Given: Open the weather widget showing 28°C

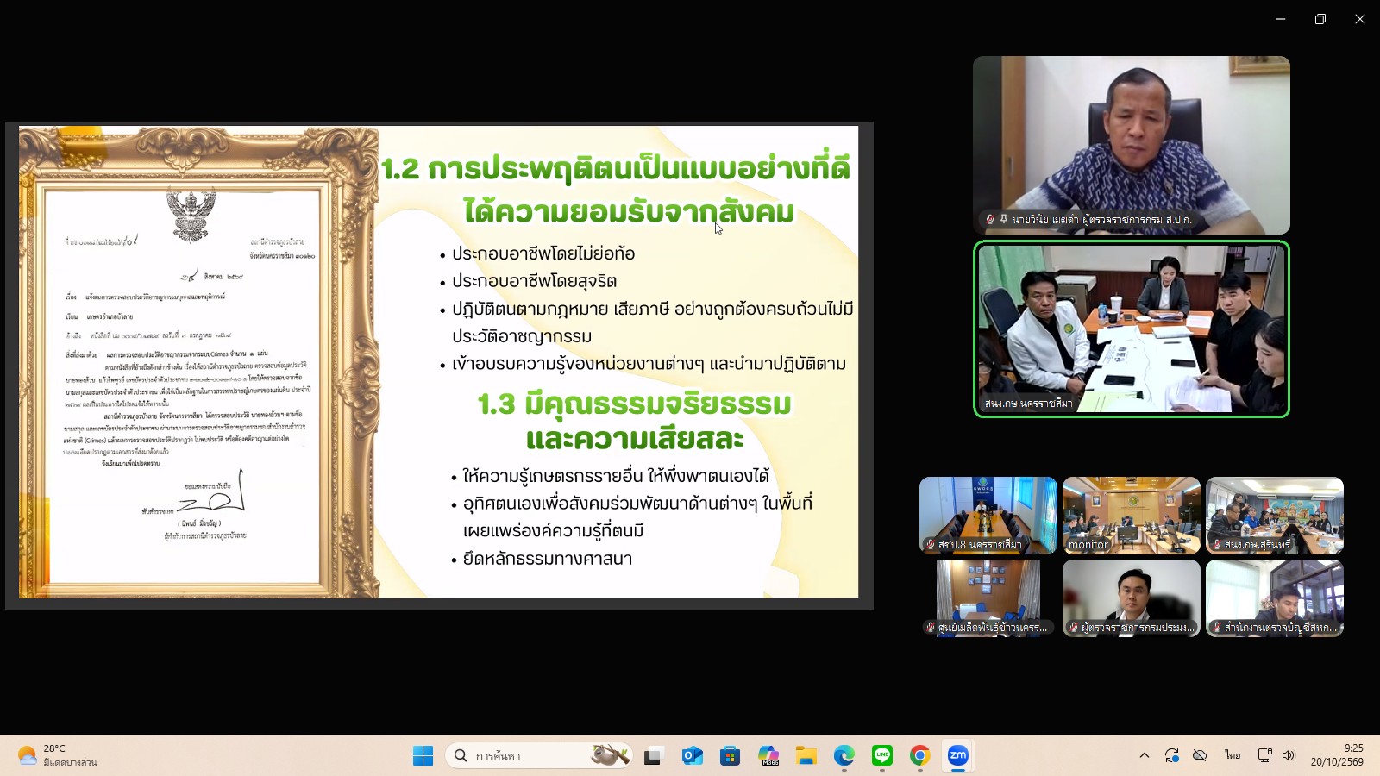Looking at the screenshot, I should (58, 756).
